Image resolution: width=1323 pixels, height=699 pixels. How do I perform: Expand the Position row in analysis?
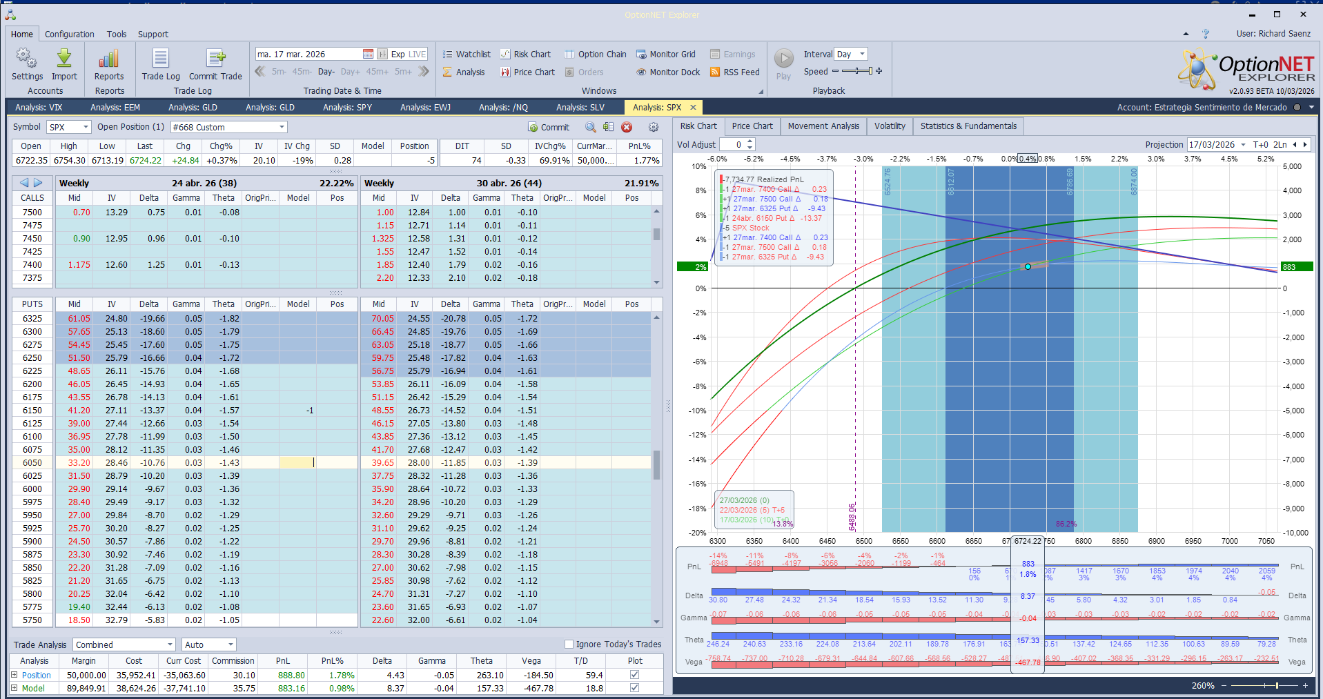pos(14,675)
